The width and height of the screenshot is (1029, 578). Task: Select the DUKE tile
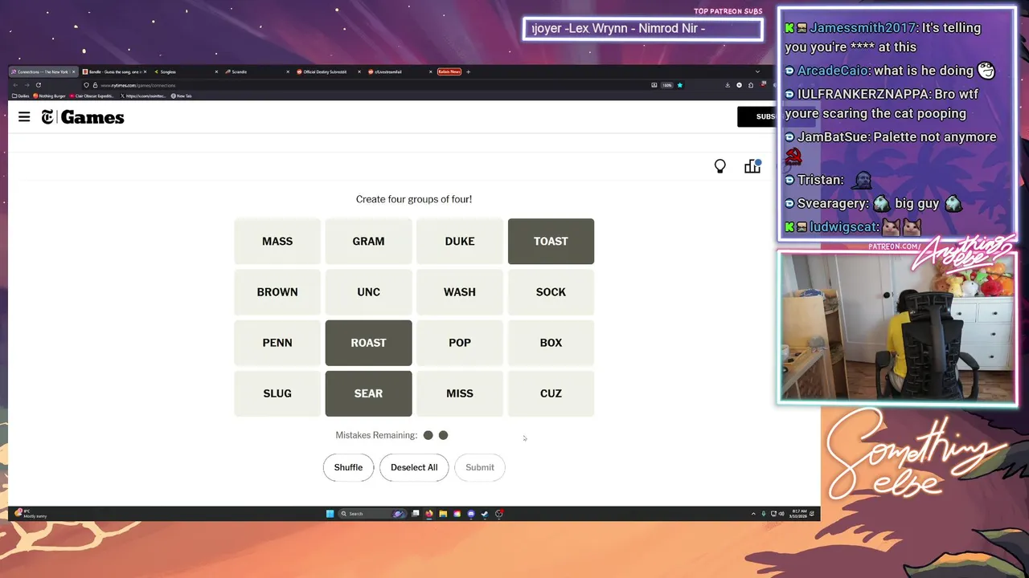460,241
